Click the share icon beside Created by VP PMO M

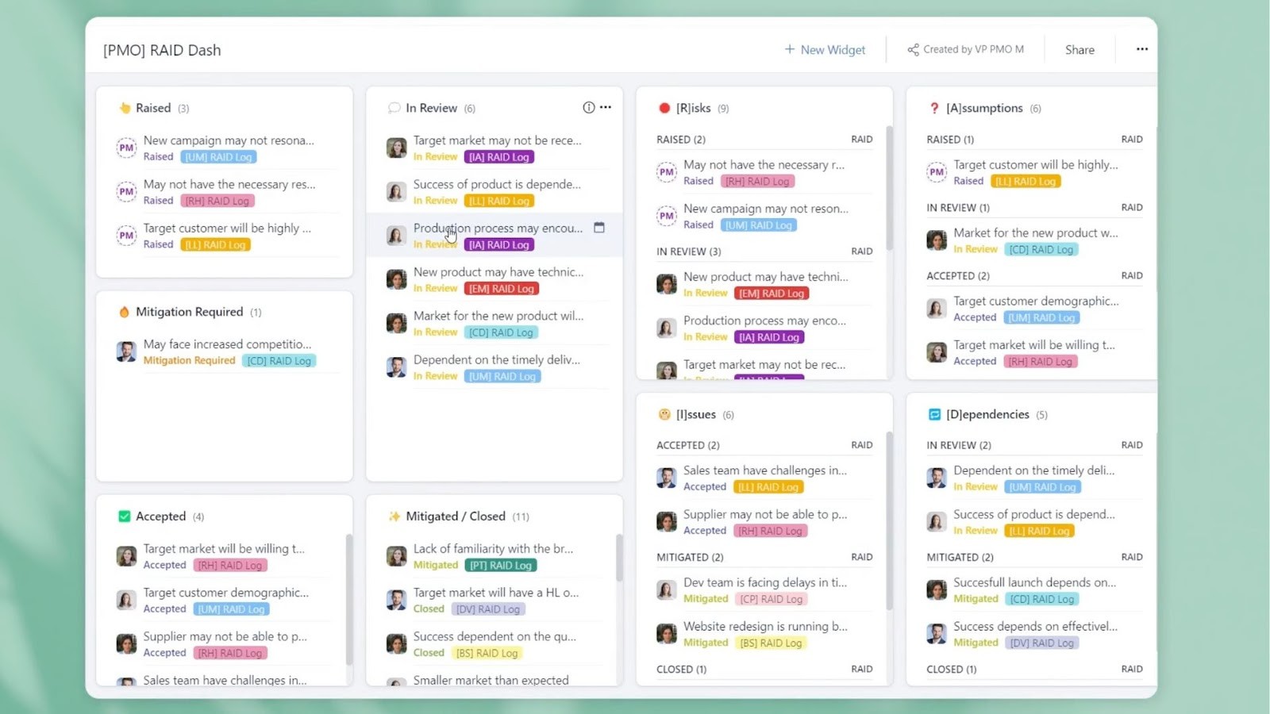pos(913,49)
